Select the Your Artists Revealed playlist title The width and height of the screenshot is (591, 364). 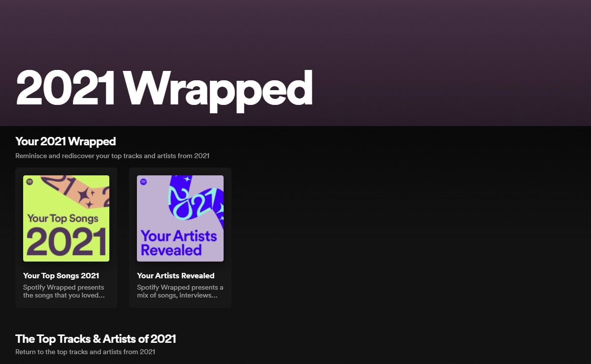(x=176, y=275)
